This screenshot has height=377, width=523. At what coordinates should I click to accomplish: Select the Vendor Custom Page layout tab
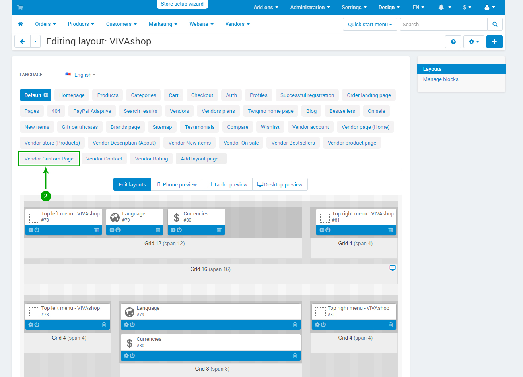click(49, 159)
